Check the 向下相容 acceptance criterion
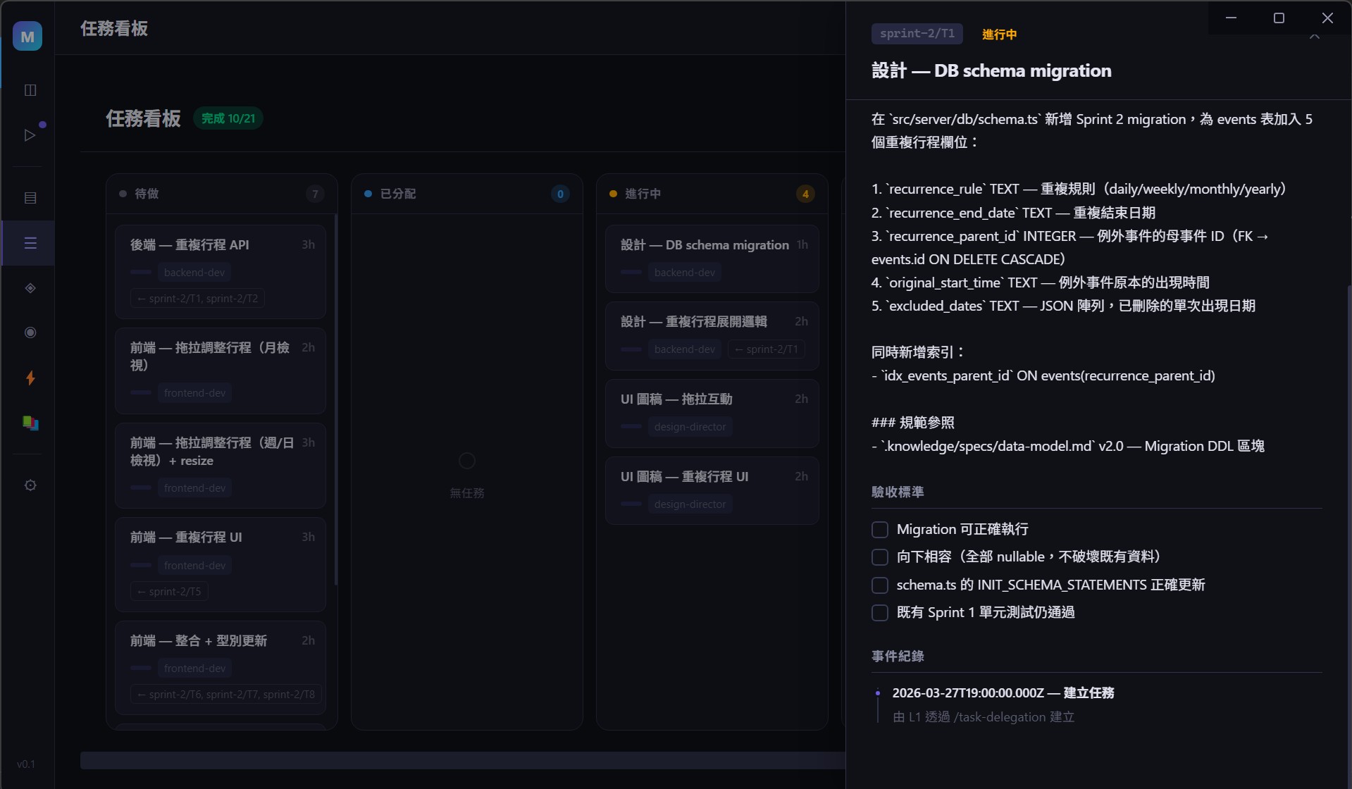The image size is (1352, 789). point(879,557)
